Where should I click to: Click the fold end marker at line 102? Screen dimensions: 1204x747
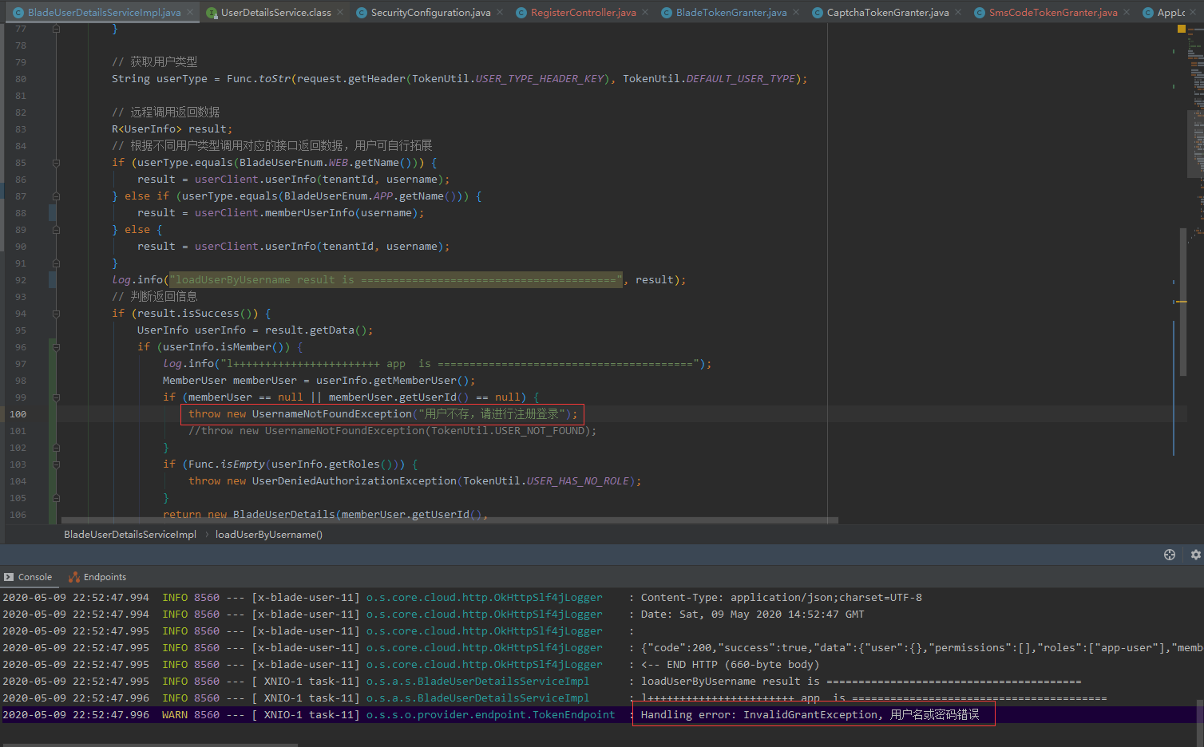[56, 448]
